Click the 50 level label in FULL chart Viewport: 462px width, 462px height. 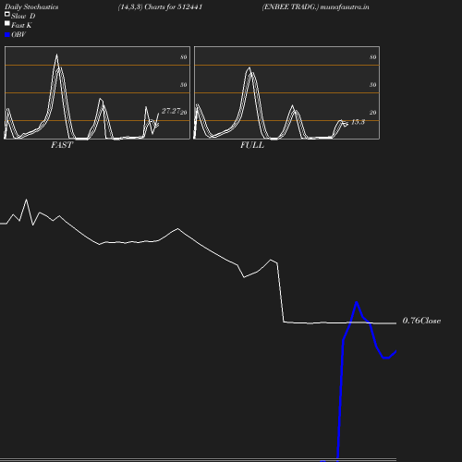click(x=373, y=85)
